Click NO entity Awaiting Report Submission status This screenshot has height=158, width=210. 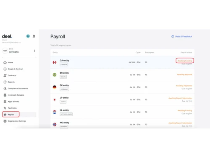[x=180, y=123]
